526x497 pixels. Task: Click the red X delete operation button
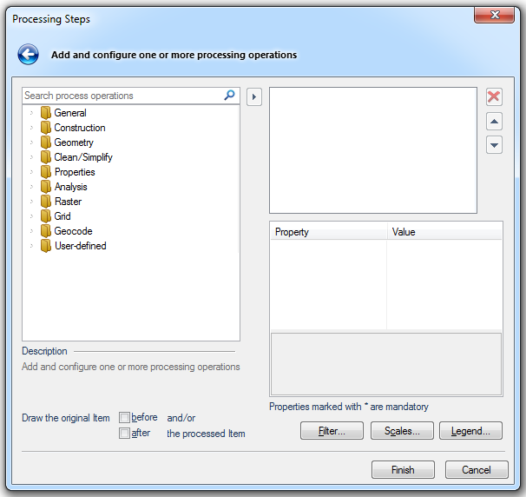tap(494, 97)
